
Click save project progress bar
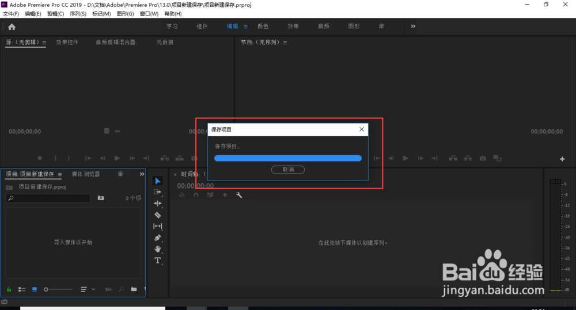pos(288,158)
